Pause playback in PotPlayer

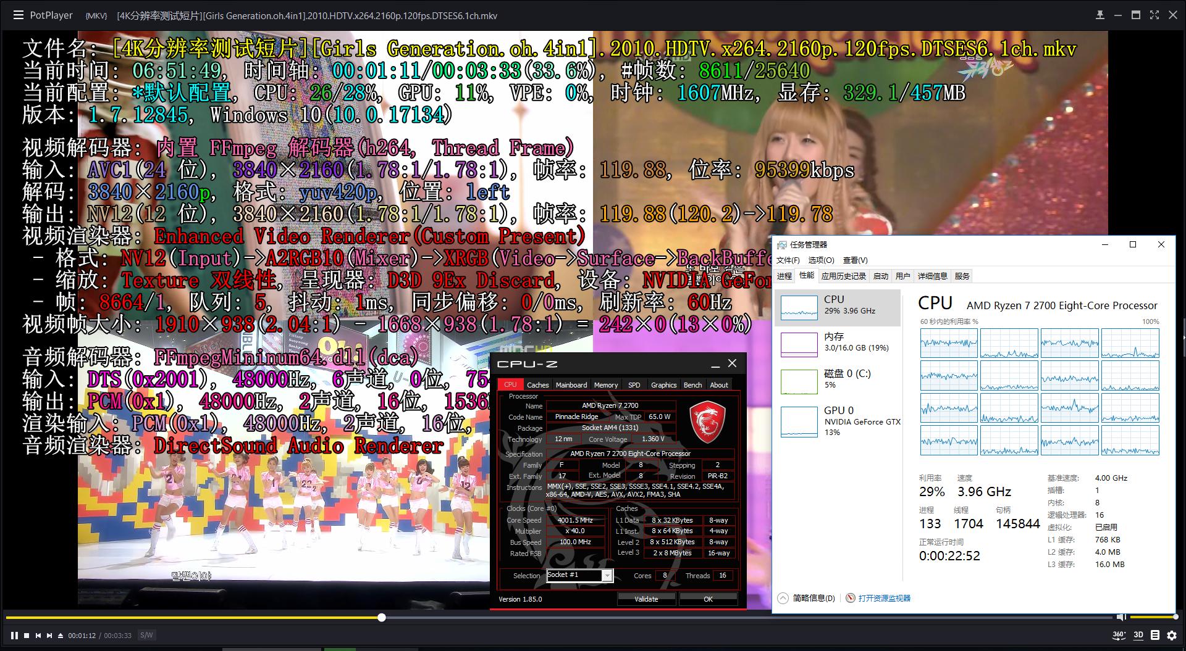click(x=14, y=635)
